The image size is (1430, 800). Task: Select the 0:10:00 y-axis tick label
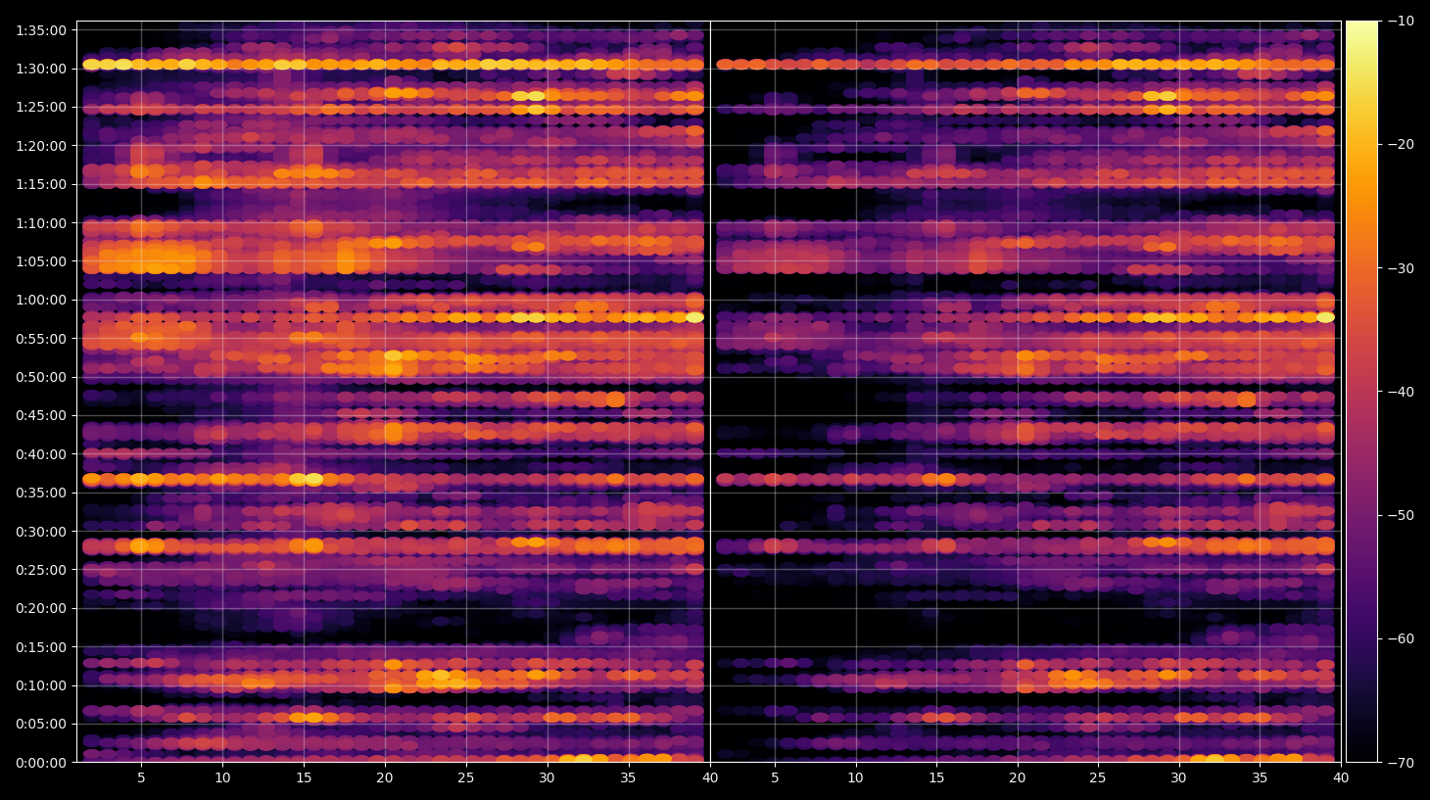pyautogui.click(x=41, y=685)
